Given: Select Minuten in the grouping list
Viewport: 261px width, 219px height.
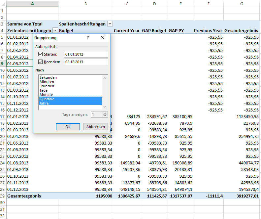Looking at the screenshot, I should 47,82.
